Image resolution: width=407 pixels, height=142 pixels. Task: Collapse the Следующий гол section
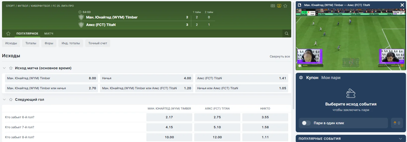click(x=4, y=99)
